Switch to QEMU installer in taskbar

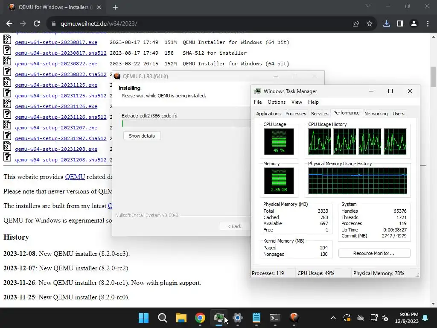[x=294, y=318]
